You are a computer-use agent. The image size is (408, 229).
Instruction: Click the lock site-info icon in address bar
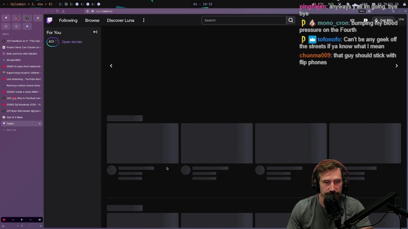[x=88, y=11]
